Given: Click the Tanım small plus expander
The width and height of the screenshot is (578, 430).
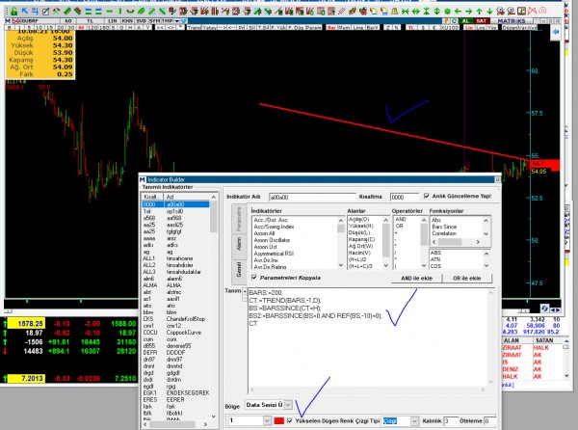Looking at the screenshot, I should 245,291.
